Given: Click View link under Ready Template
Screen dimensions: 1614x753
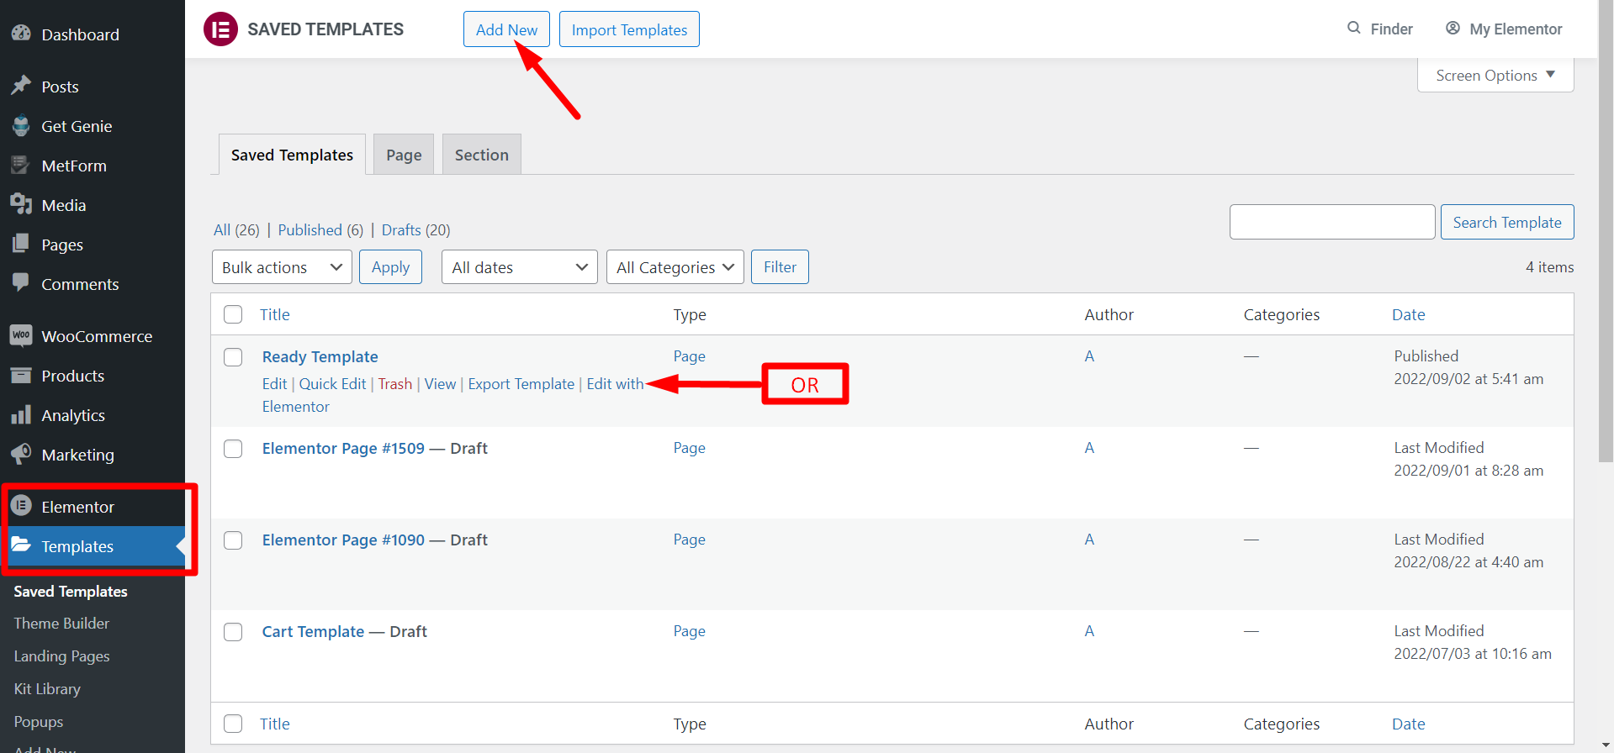Looking at the screenshot, I should (440, 384).
